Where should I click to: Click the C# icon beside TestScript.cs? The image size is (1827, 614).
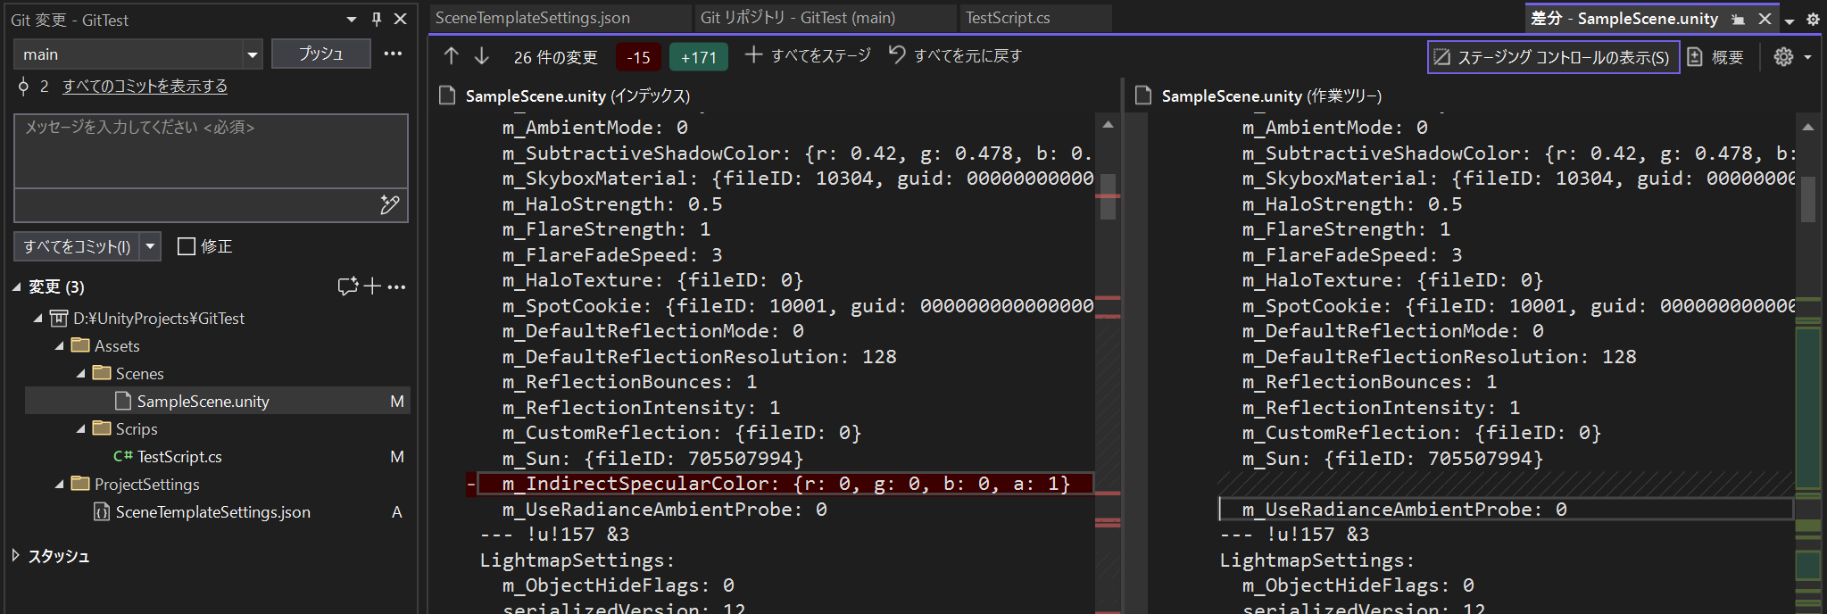[x=123, y=456]
